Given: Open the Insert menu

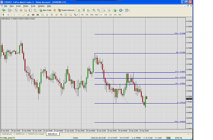Looking at the screenshot, I should 18,6.
